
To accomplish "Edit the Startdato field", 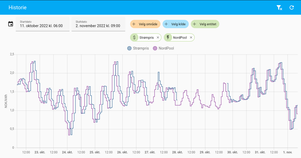I will point(42,24).
